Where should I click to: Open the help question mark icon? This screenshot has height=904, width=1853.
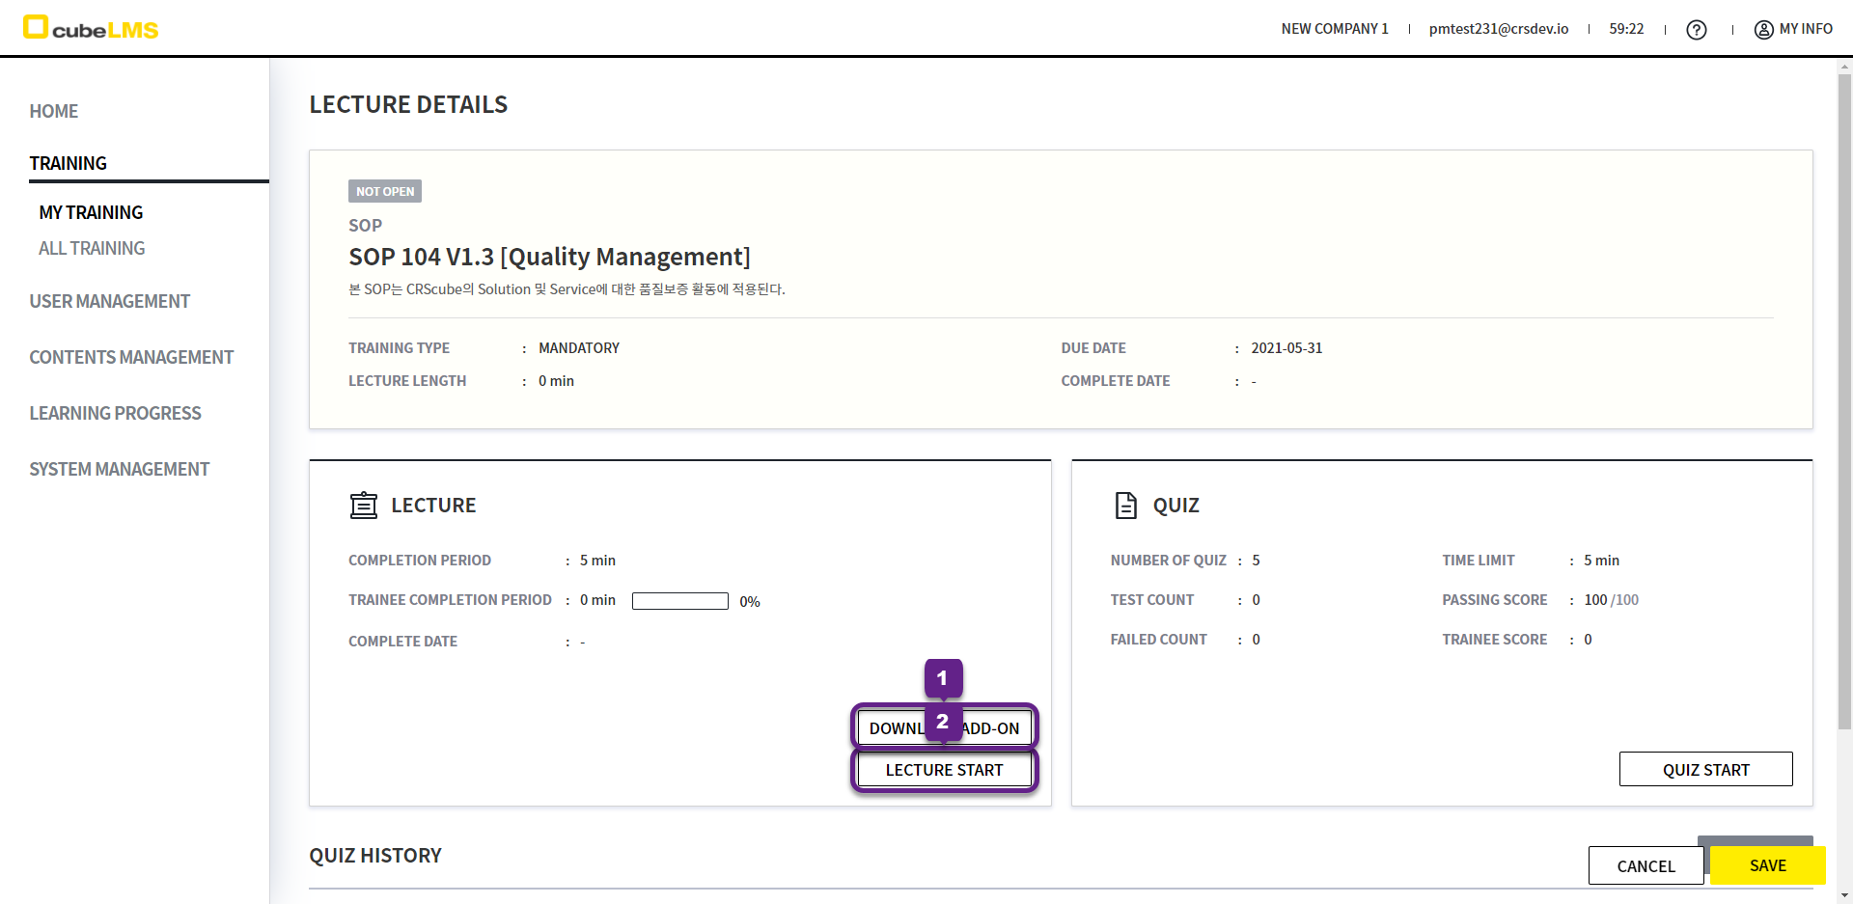(1696, 30)
